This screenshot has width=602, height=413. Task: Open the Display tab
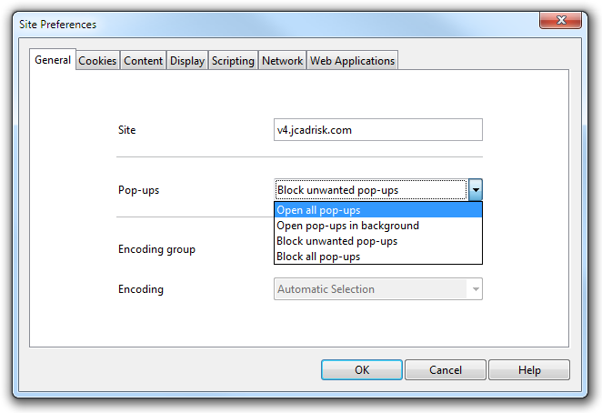(x=187, y=61)
